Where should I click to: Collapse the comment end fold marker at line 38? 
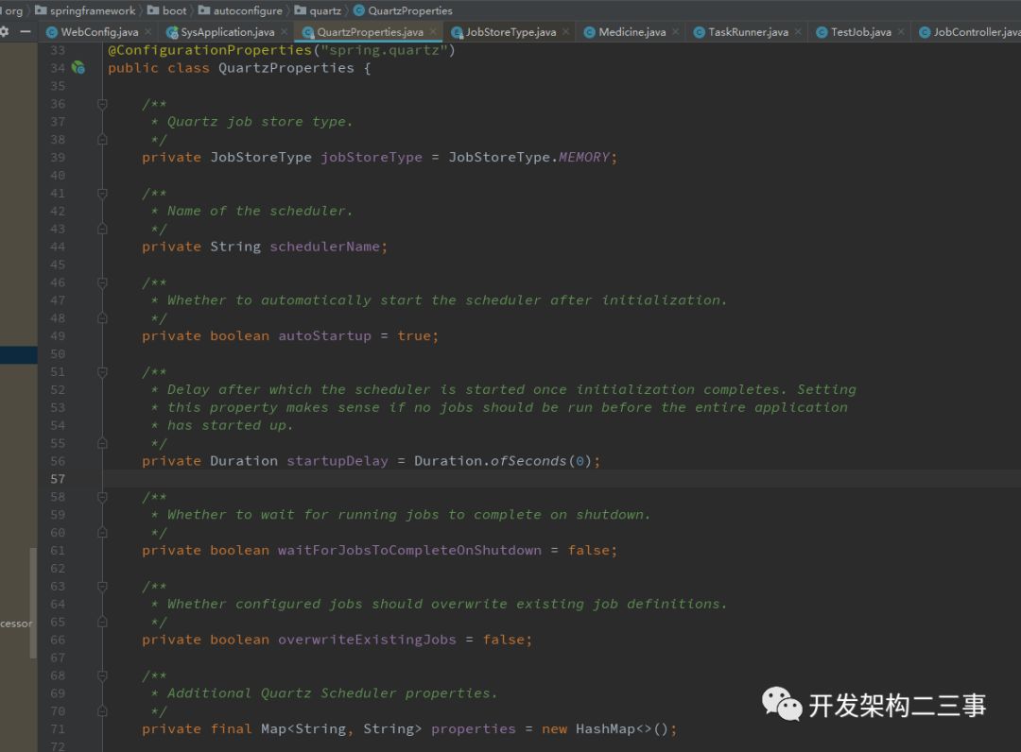pos(102,139)
